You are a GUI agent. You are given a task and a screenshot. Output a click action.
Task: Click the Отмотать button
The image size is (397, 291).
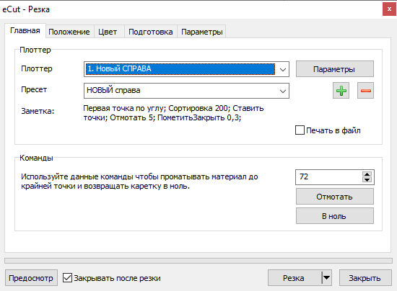(x=334, y=197)
